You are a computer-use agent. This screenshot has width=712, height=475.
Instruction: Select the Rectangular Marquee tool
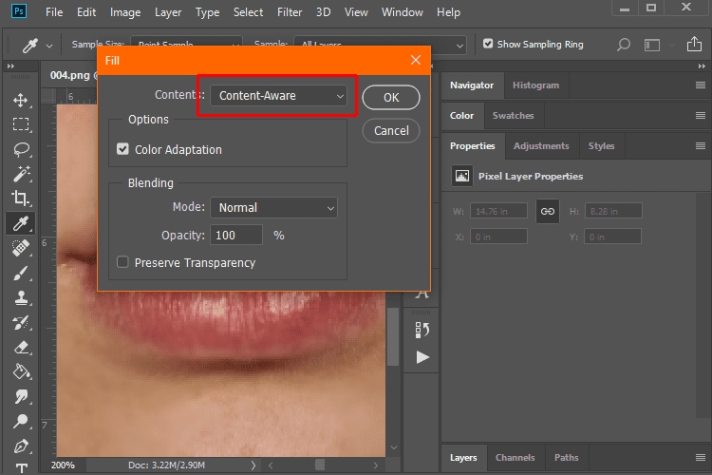click(20, 124)
